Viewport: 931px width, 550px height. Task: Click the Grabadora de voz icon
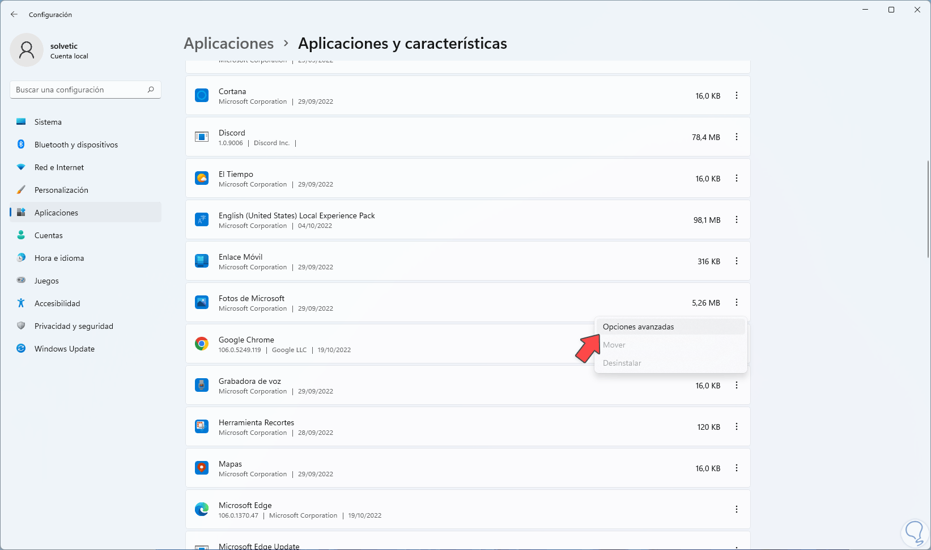(x=202, y=385)
